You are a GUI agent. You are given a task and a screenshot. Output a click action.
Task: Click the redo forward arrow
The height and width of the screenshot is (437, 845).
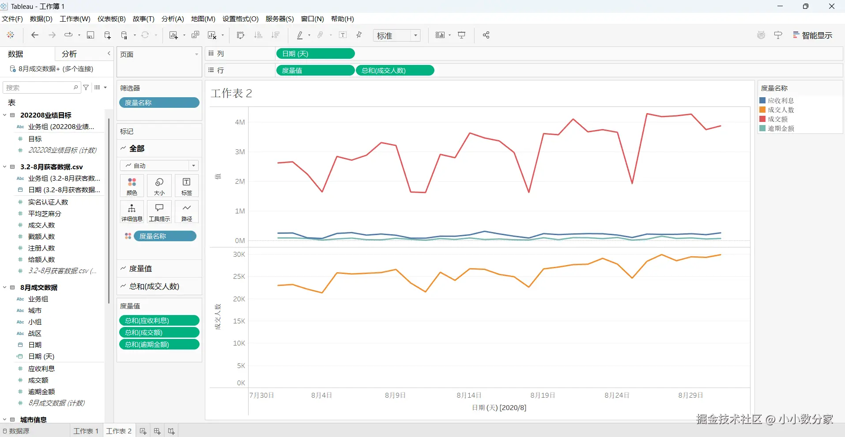tap(52, 35)
